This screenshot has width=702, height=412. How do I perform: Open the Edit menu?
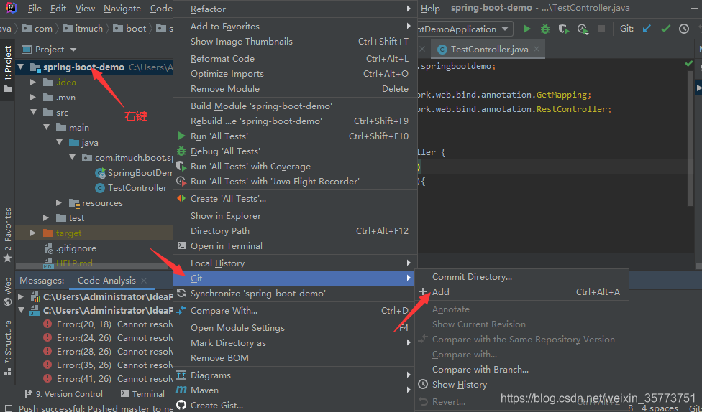[58, 9]
